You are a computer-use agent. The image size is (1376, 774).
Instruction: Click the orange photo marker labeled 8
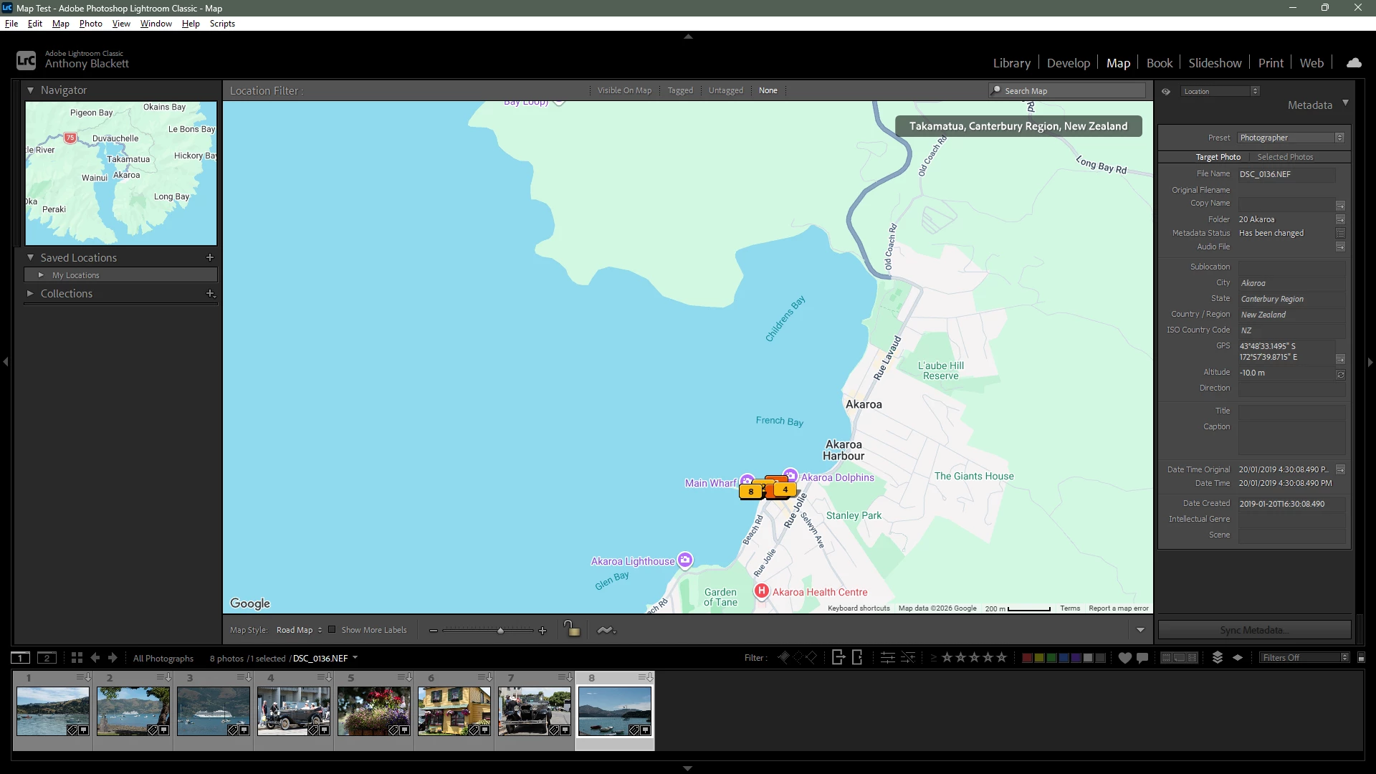coord(750,492)
